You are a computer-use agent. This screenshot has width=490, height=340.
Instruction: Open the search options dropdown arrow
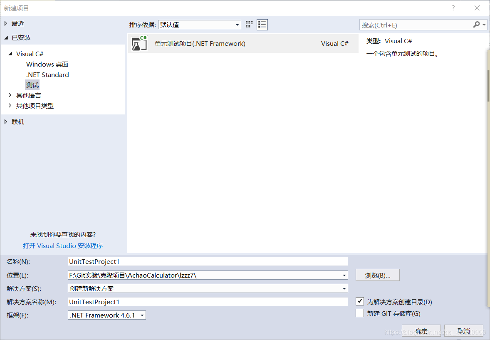484,25
